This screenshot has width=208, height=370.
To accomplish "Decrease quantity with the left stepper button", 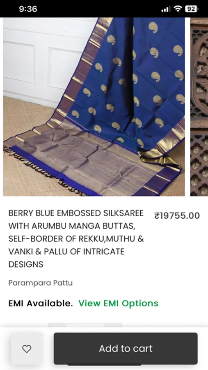I will [57, 325].
